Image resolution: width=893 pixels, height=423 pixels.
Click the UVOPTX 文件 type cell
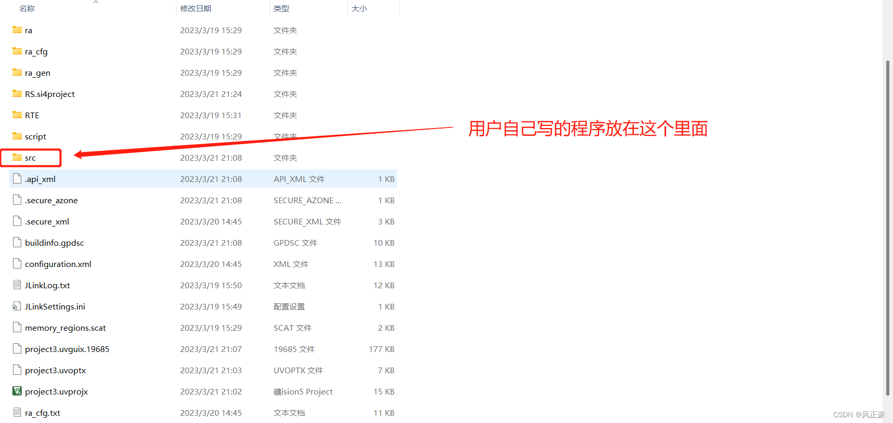(298, 371)
